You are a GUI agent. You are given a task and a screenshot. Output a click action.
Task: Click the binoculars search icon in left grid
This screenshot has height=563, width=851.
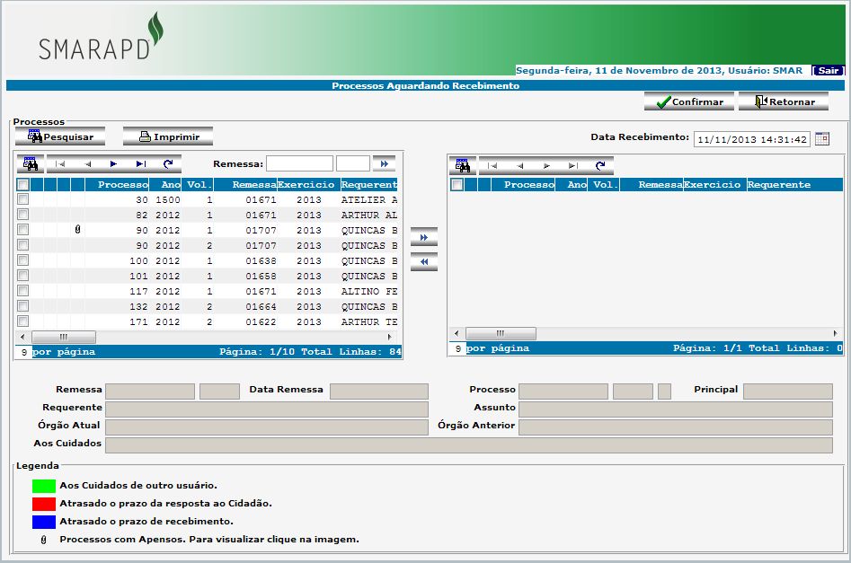tap(31, 163)
